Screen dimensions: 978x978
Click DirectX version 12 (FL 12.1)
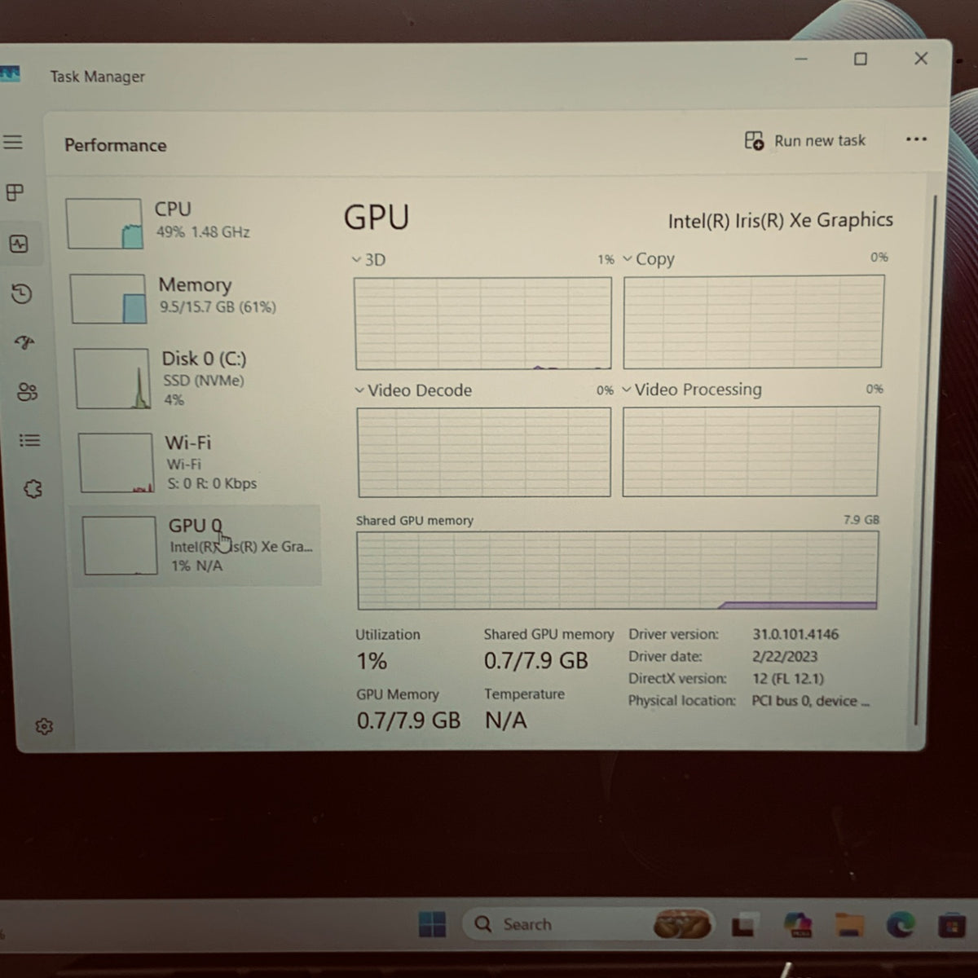click(x=788, y=678)
